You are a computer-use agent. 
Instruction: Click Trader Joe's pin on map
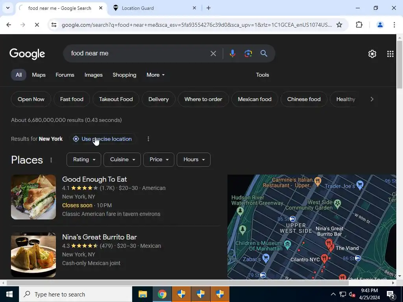(360, 185)
